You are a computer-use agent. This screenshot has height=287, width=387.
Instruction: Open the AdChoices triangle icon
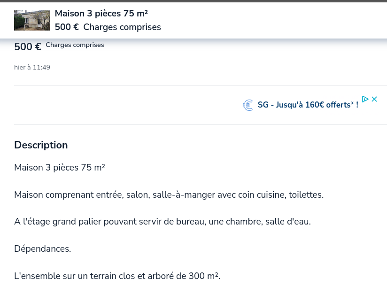coord(365,99)
